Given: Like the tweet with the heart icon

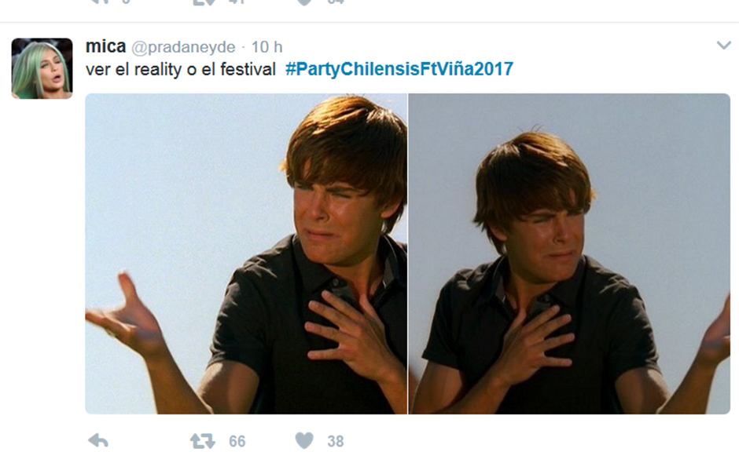Looking at the screenshot, I should coord(304,440).
